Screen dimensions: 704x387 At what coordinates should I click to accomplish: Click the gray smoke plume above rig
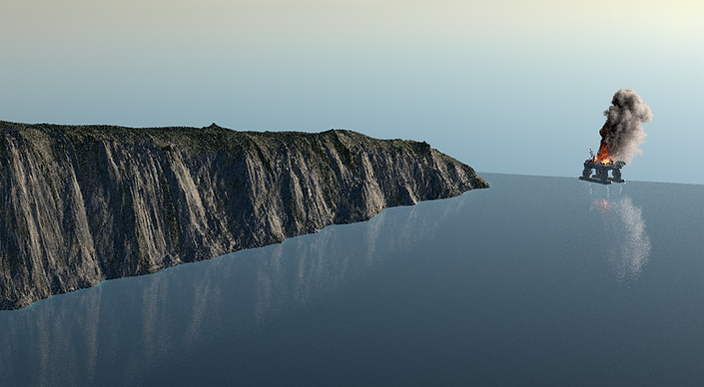626,124
